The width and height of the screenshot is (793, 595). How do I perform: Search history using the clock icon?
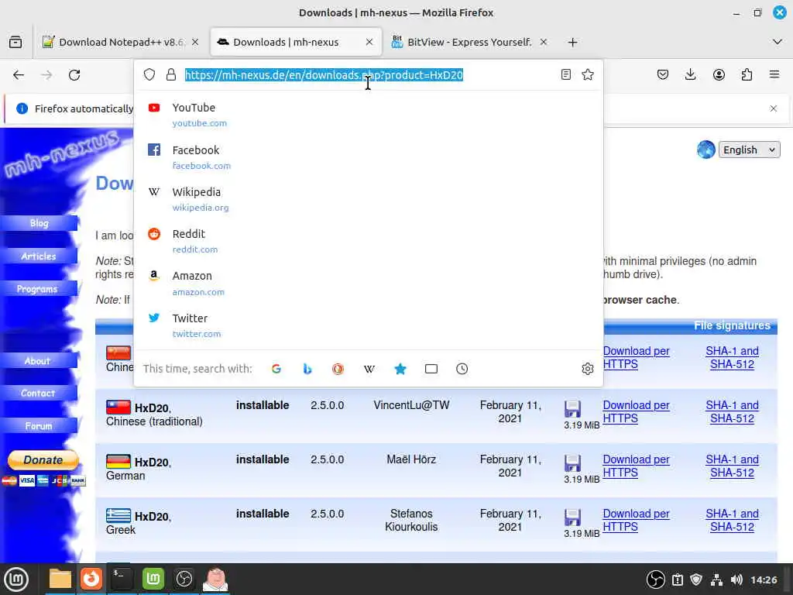coord(462,369)
